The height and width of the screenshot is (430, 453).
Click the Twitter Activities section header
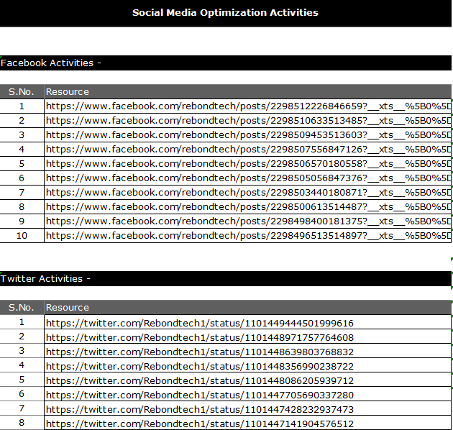[x=226, y=278]
